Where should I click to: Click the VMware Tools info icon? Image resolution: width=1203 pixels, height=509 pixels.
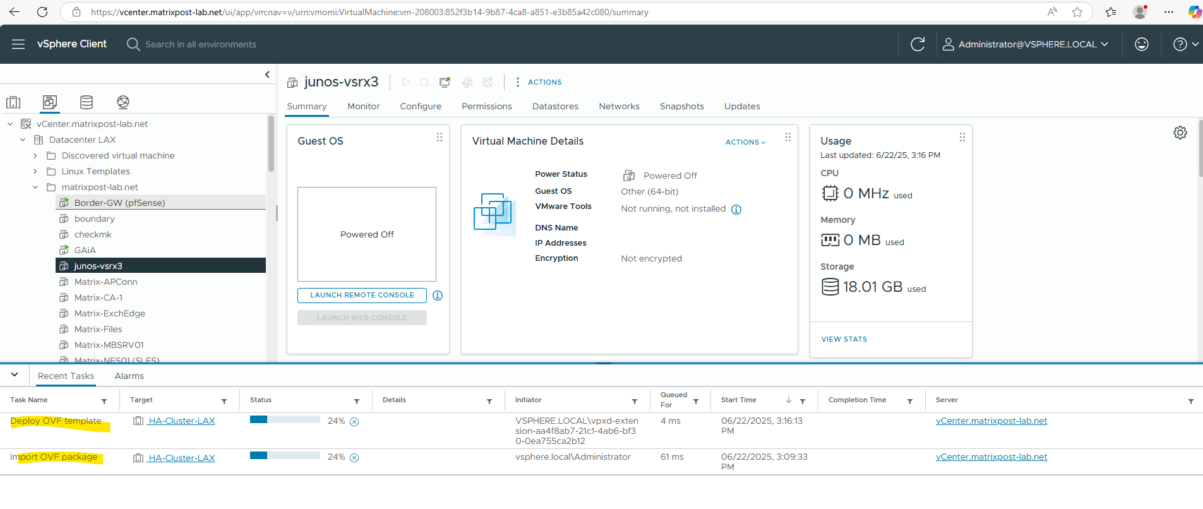pos(736,210)
